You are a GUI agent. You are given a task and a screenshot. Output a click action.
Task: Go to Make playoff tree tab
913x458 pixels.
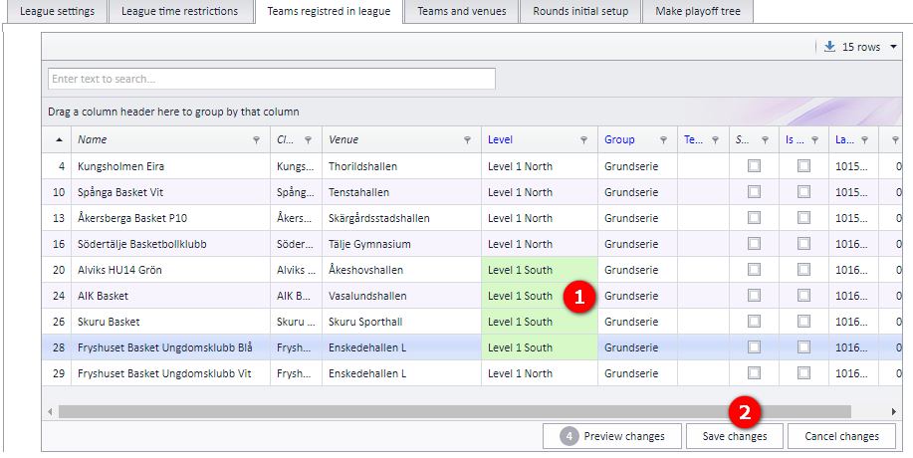(x=698, y=12)
